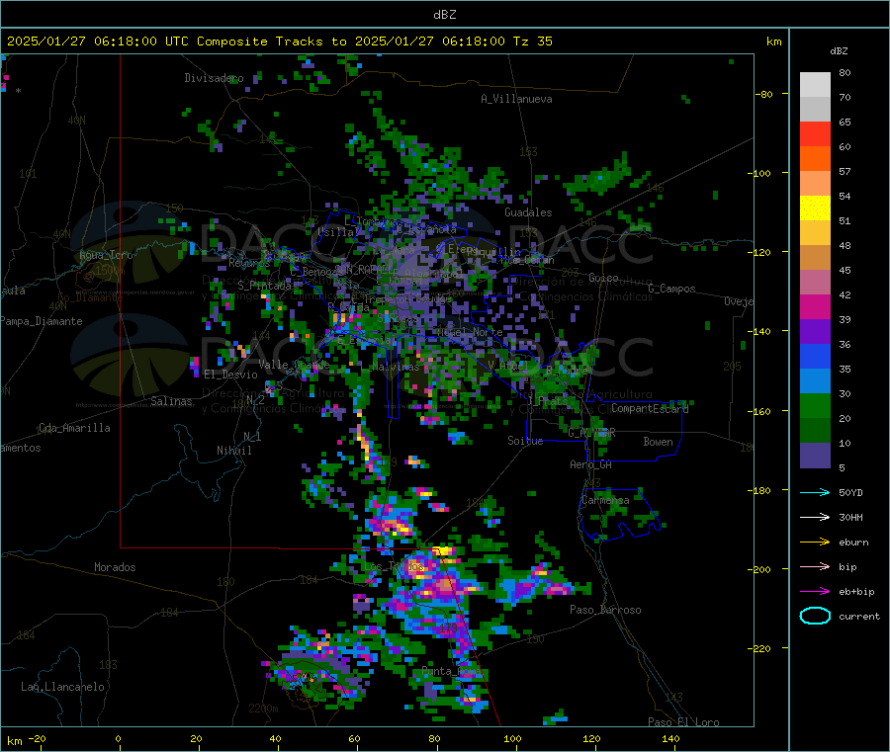The image size is (890, 752).
Task: Click the 'dBZ' title at top
Action: click(444, 15)
